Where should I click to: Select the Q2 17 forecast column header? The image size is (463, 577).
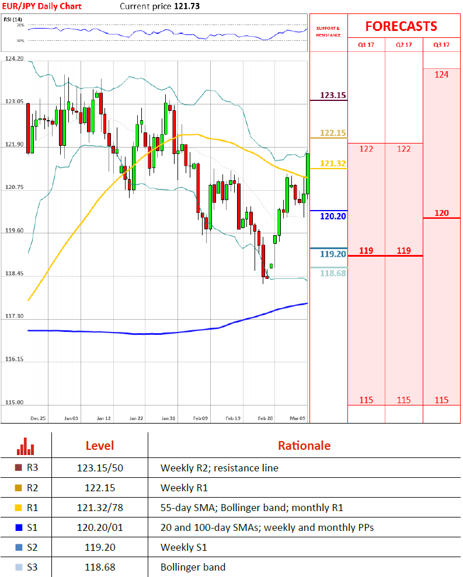pos(403,44)
